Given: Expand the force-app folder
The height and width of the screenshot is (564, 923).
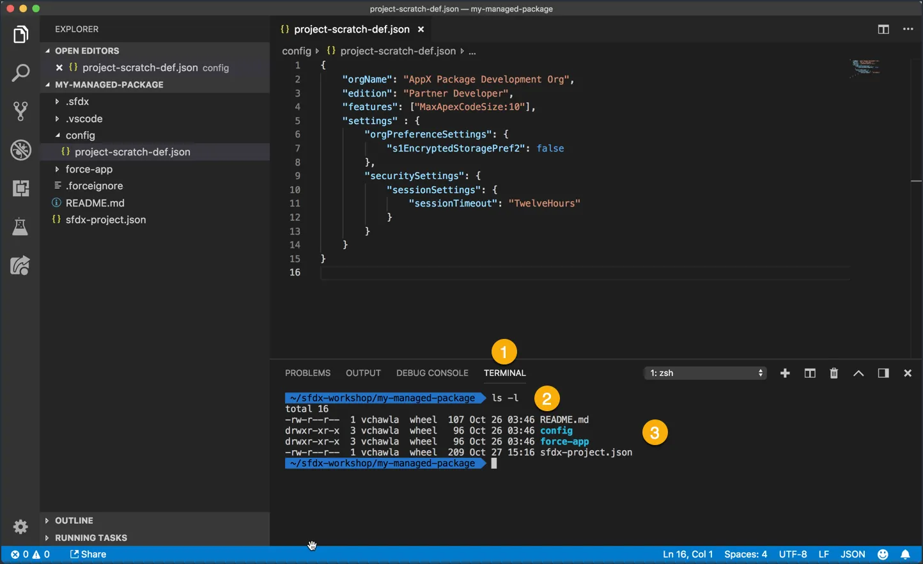Looking at the screenshot, I should coord(89,169).
